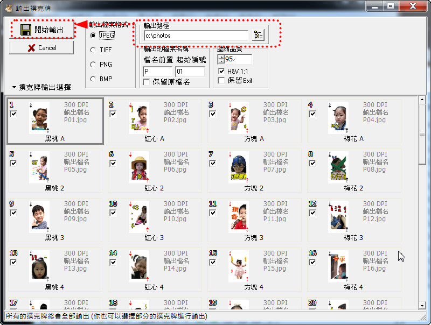
Task: Click the compression quality spinner arrows
Action: click(x=221, y=59)
